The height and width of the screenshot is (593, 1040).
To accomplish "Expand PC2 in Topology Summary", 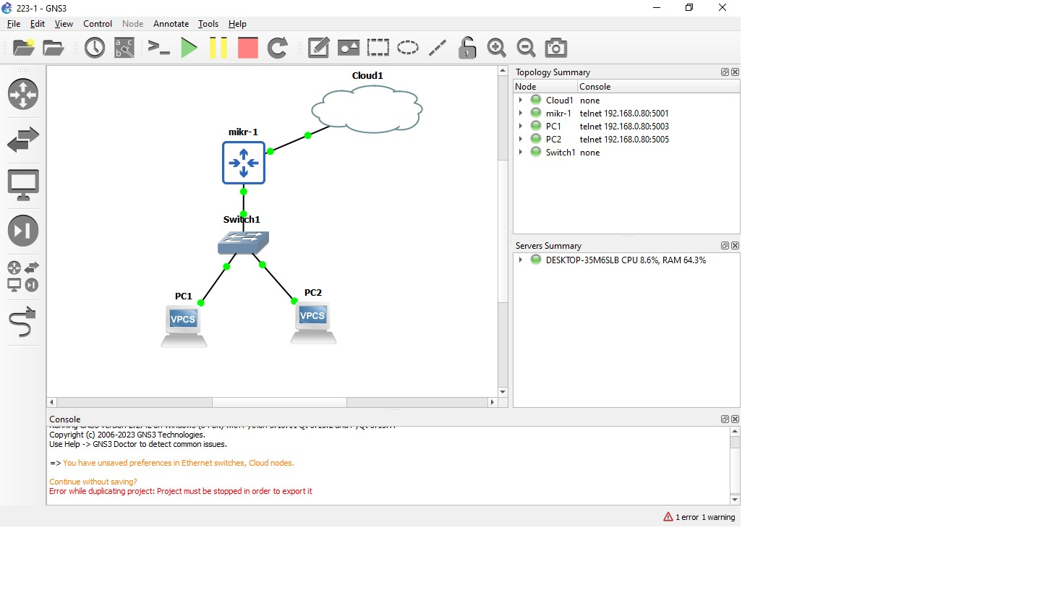I will tap(521, 140).
